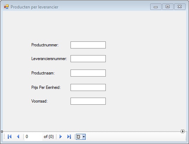Click the Productnummer text box

point(88,45)
